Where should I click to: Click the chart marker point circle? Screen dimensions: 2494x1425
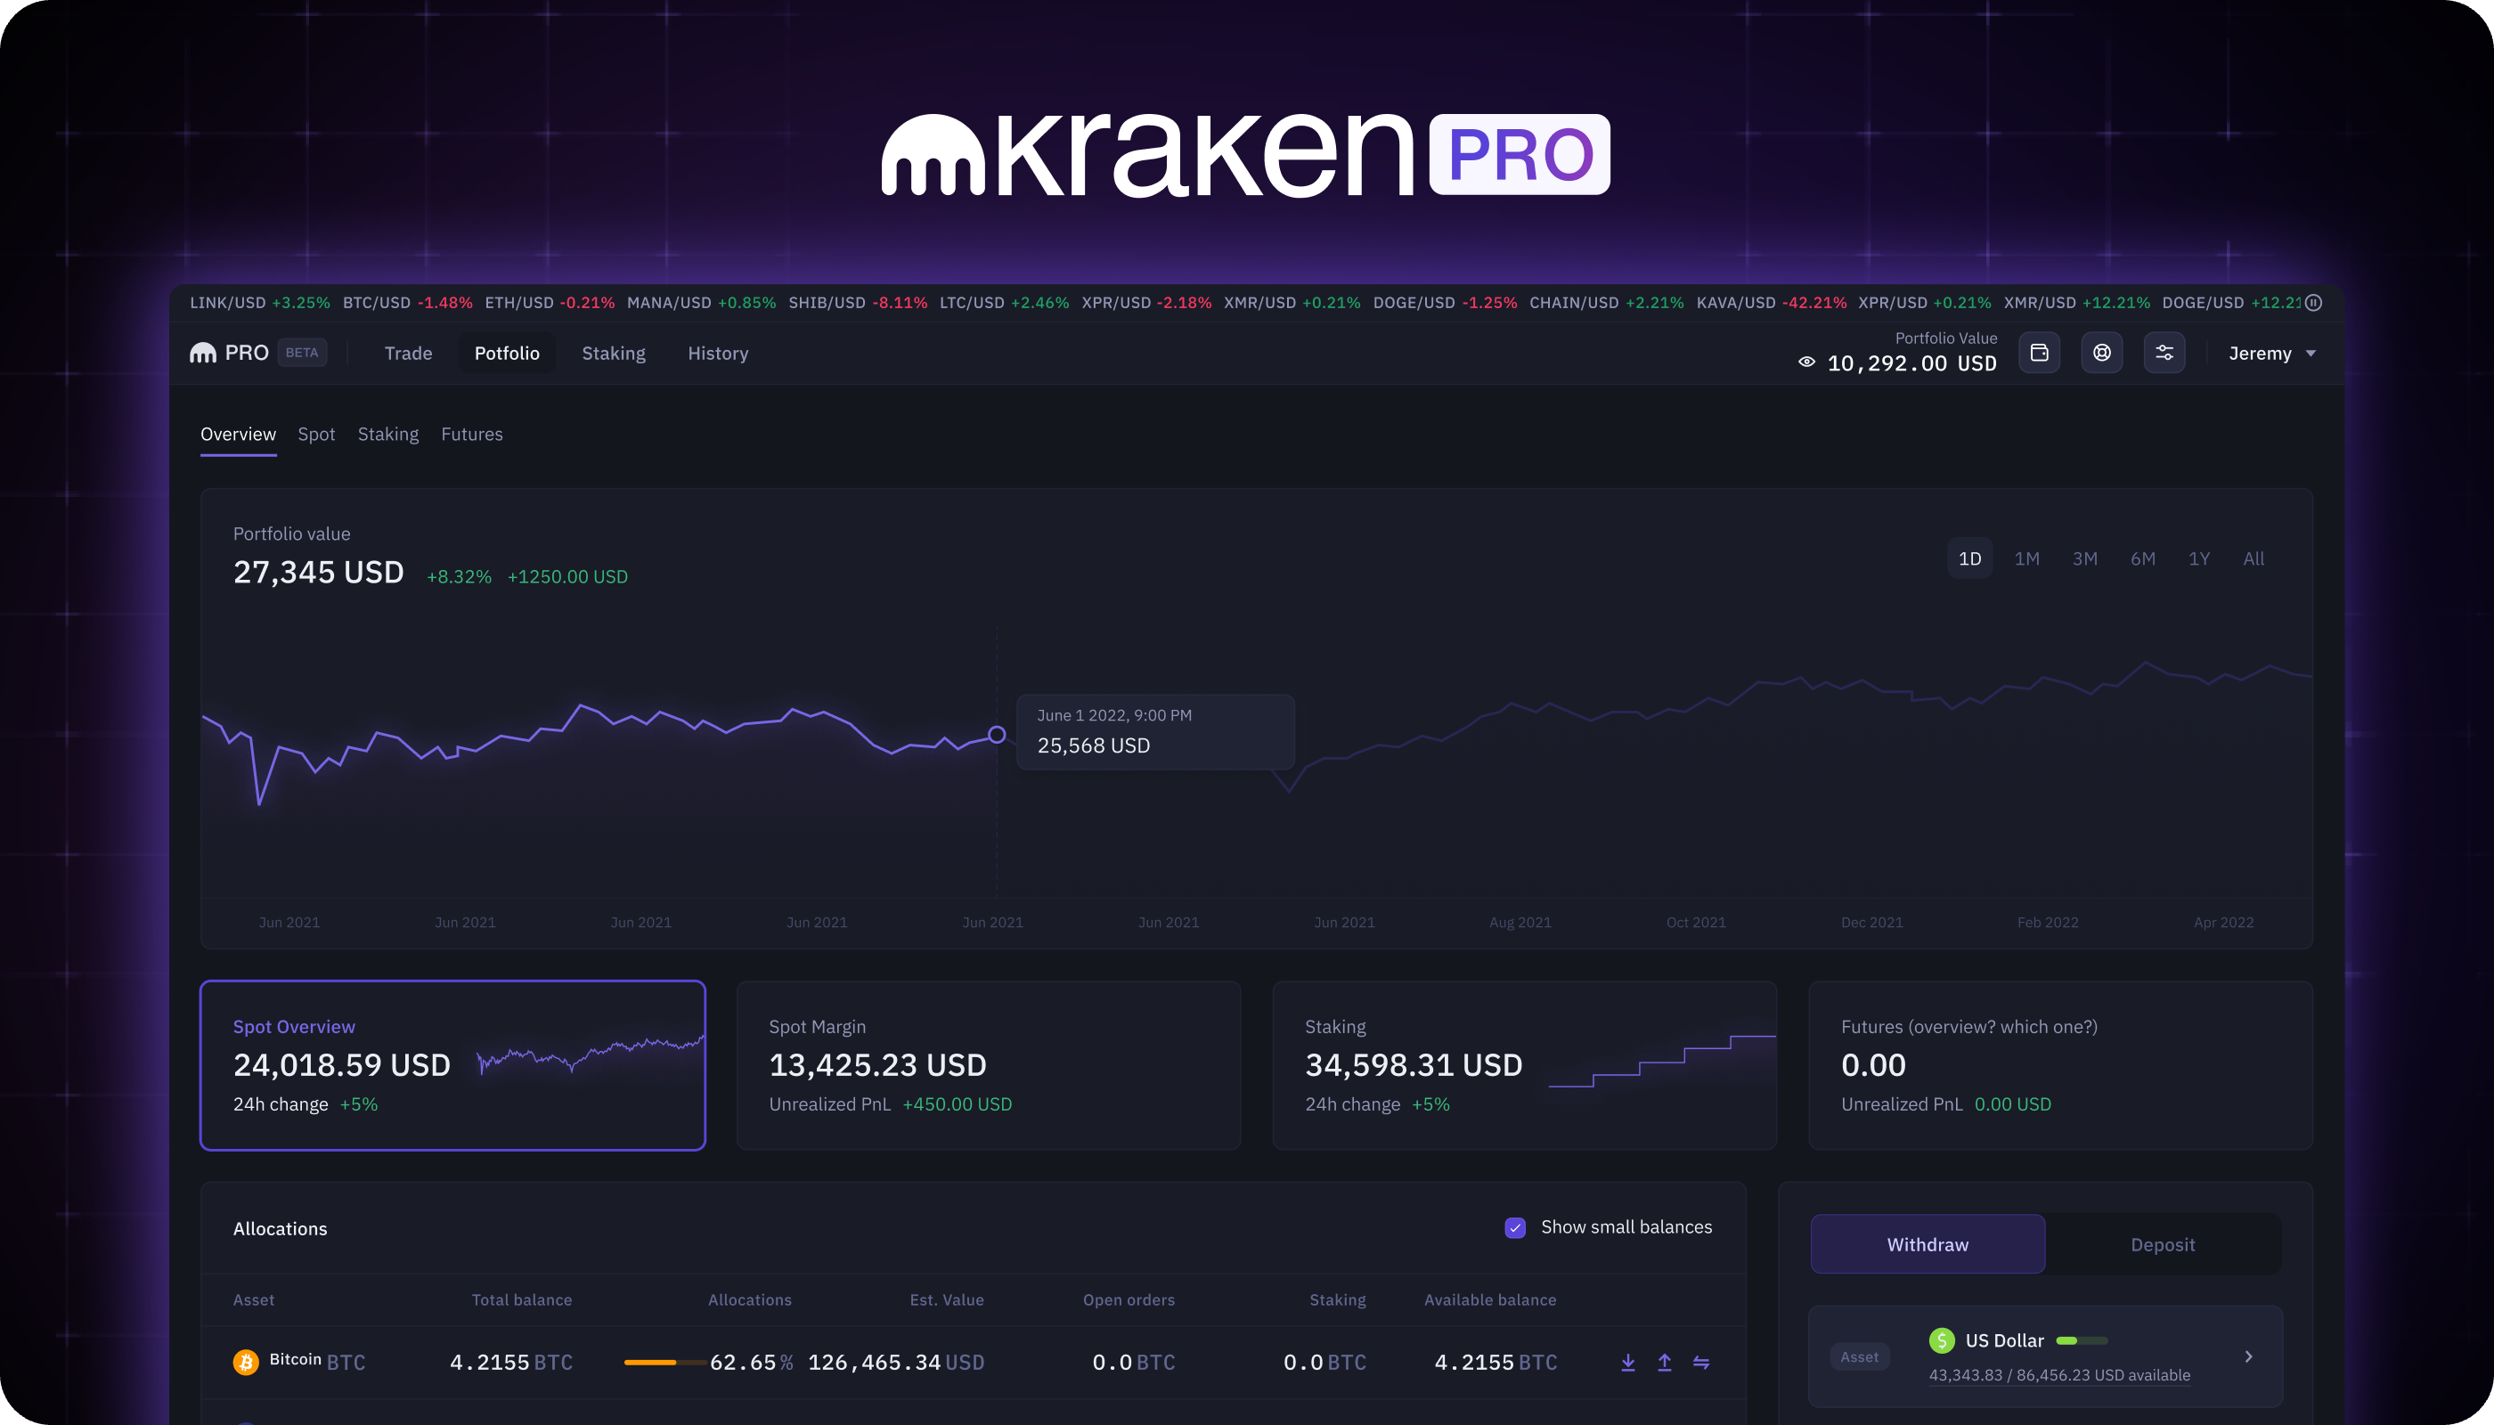point(997,734)
